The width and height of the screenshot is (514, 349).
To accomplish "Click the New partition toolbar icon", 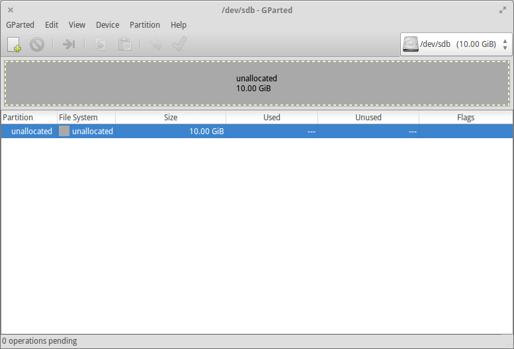I will [15, 44].
